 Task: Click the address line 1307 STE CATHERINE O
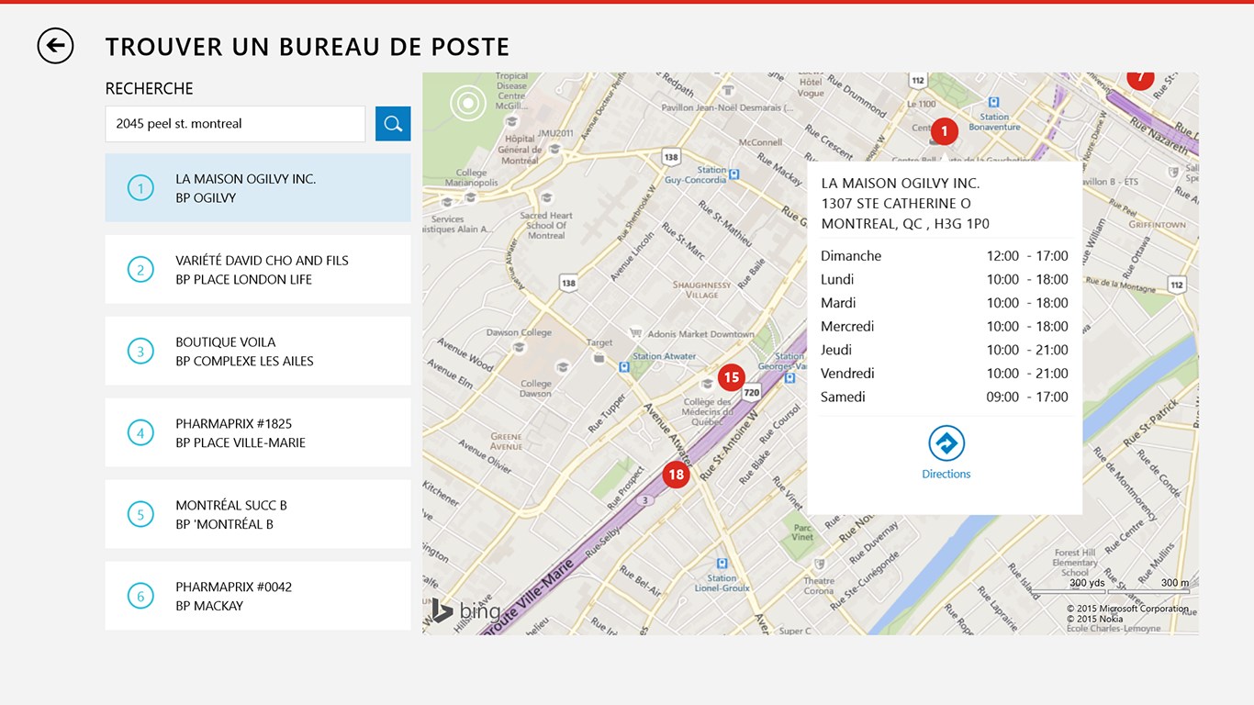(x=896, y=204)
